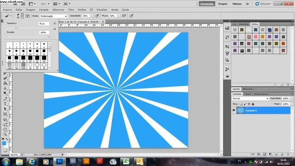Open the Imagem menu
Viewport: 295px width, 166px height.
pos(30,10)
